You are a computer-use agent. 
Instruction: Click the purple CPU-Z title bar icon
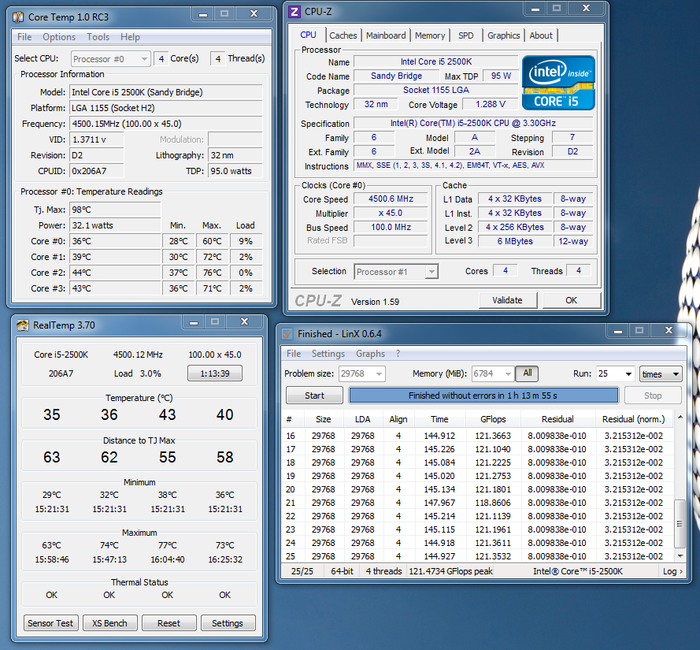[x=294, y=12]
